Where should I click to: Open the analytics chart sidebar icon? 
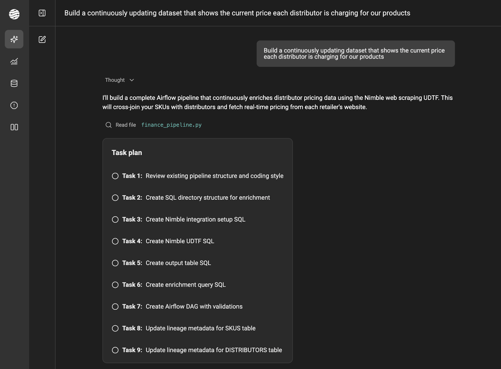[x=14, y=62]
